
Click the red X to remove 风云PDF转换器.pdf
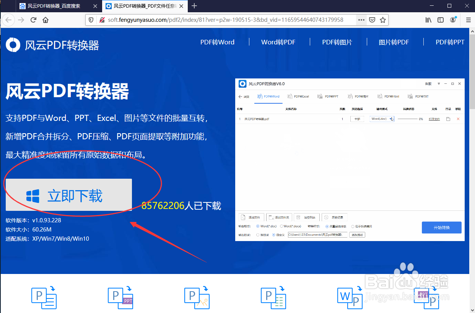(458, 119)
